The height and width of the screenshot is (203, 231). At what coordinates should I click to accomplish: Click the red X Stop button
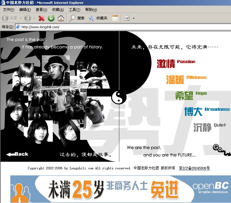point(42,18)
